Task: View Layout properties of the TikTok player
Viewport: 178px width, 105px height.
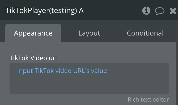Action: 89,33
